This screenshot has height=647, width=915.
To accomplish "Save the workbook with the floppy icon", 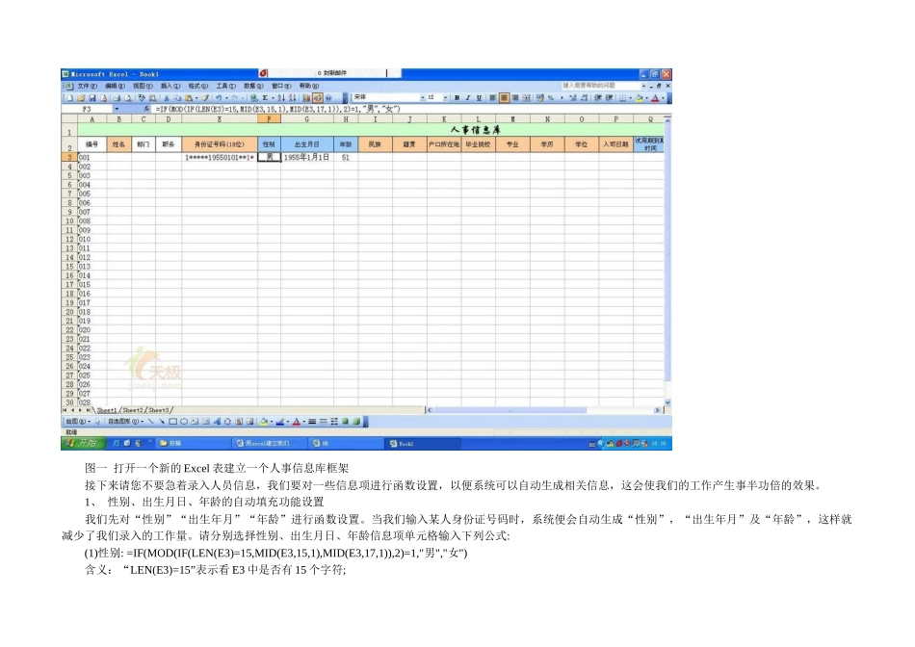I will click(x=91, y=98).
